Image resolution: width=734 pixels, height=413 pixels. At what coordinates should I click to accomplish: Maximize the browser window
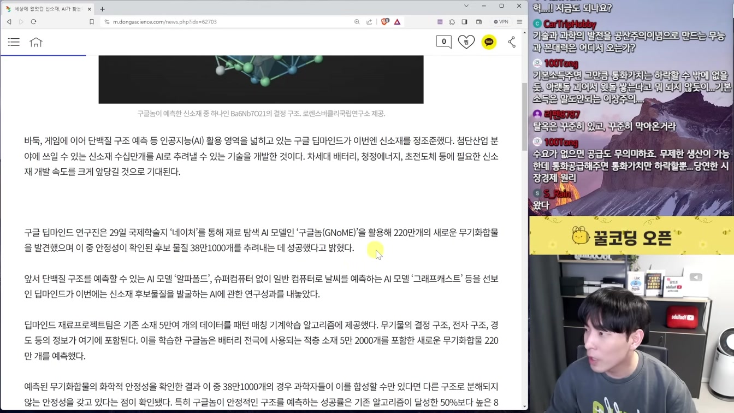[501, 6]
